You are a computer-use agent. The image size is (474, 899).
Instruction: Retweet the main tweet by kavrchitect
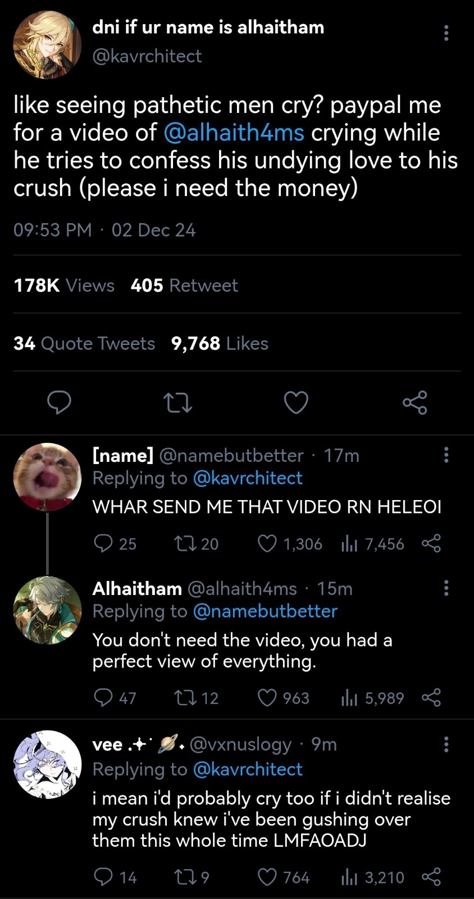coord(177,403)
